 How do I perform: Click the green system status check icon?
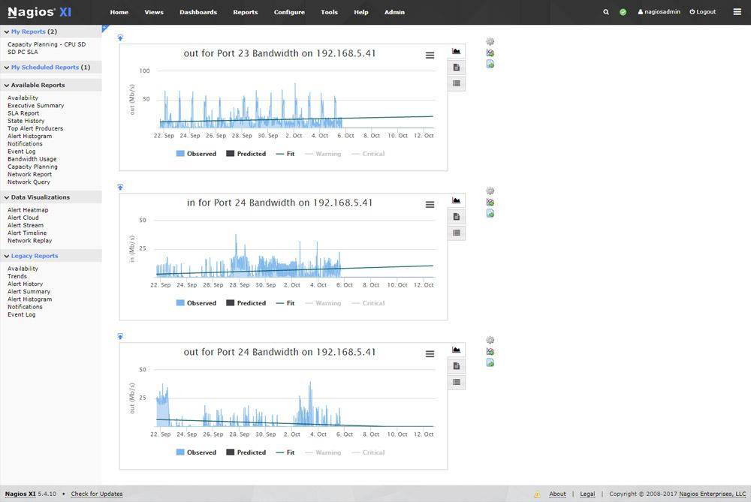click(x=623, y=12)
